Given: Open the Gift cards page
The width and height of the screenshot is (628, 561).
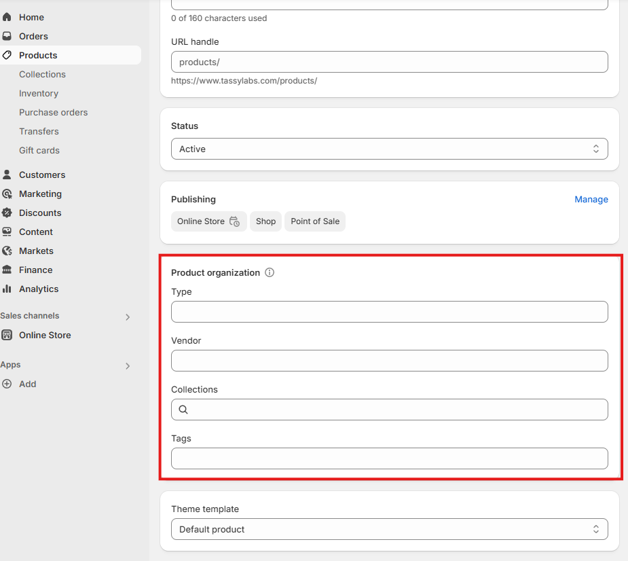Looking at the screenshot, I should (39, 150).
